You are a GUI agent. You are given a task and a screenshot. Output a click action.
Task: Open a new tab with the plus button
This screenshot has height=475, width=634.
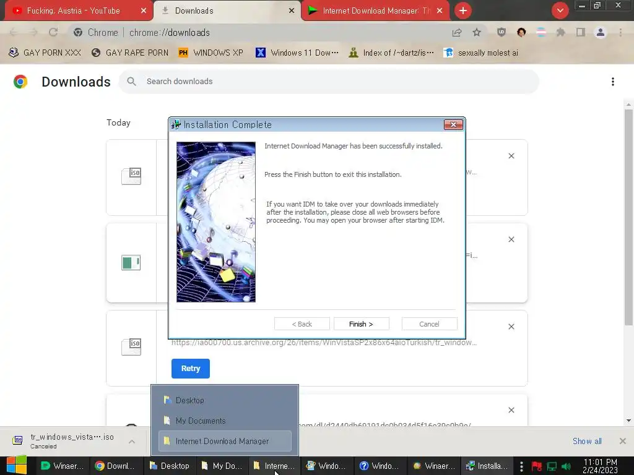coord(463,11)
